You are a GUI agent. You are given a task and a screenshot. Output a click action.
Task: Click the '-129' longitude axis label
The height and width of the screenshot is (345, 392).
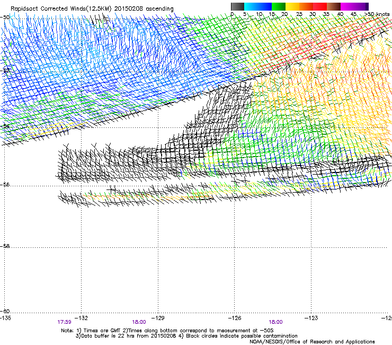pyautogui.click(x=158, y=318)
